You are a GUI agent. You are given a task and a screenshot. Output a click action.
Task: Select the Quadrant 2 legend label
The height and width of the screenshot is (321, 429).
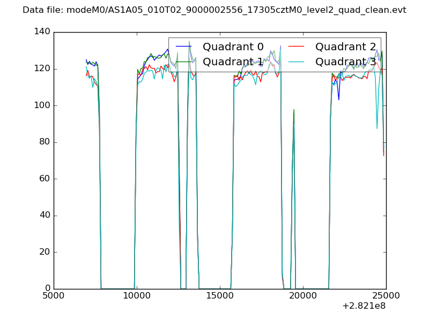[345, 47]
